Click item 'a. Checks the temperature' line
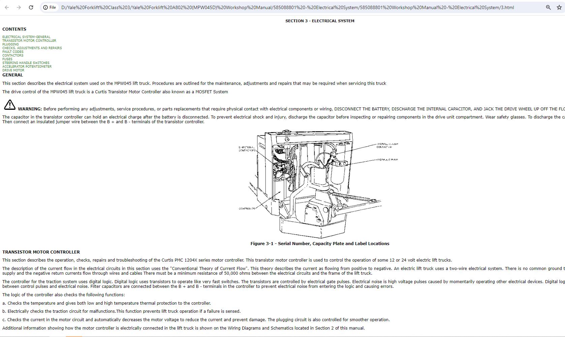Viewport: 565px width, 337px height. 106,303
